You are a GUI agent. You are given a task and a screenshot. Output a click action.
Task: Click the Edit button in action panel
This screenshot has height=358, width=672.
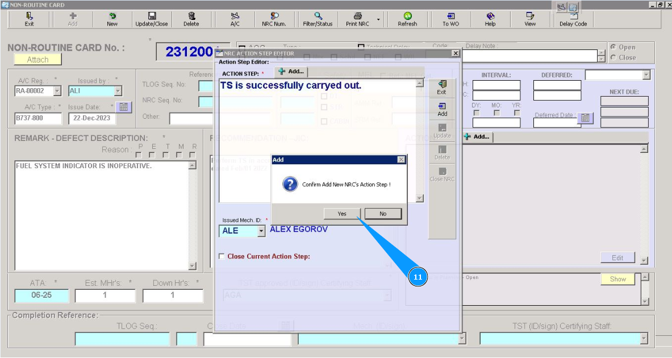617,257
